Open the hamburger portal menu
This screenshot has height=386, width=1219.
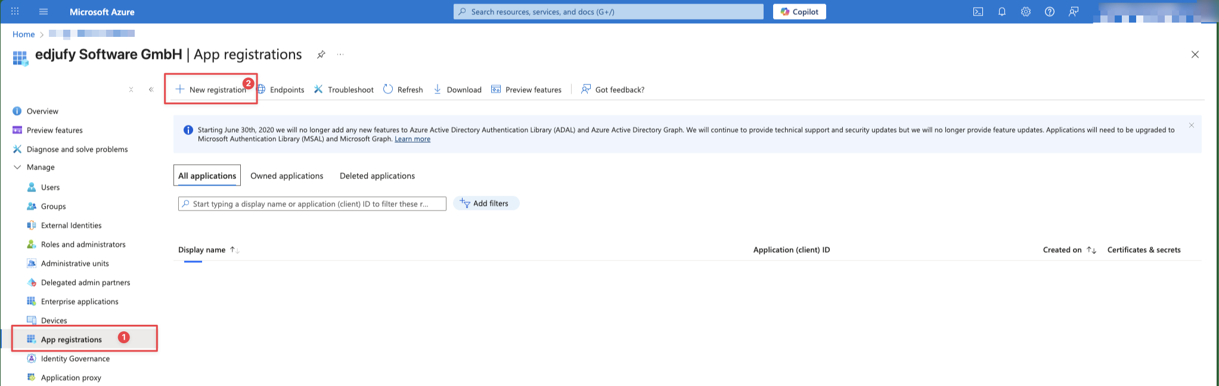(44, 11)
